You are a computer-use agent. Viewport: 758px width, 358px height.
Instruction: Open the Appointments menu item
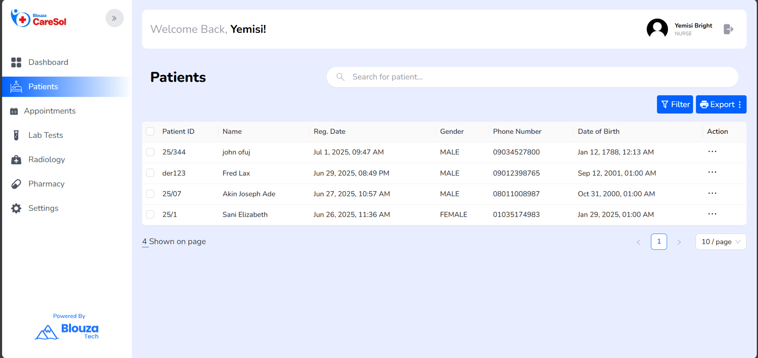pyautogui.click(x=49, y=111)
